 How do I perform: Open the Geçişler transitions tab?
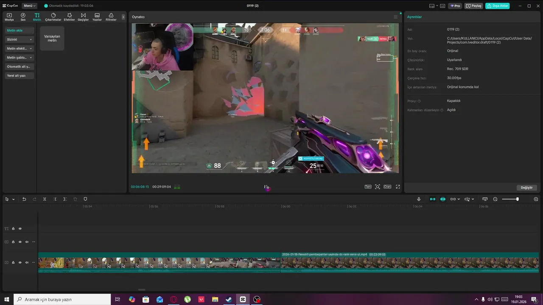tap(83, 17)
